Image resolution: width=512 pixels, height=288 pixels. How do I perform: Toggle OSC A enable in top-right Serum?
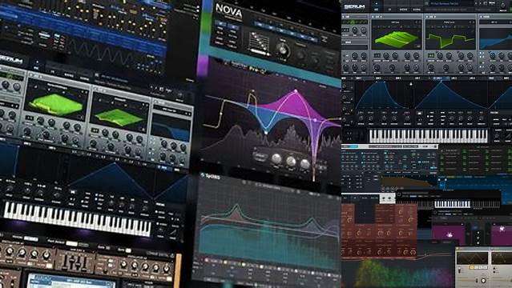(373, 16)
